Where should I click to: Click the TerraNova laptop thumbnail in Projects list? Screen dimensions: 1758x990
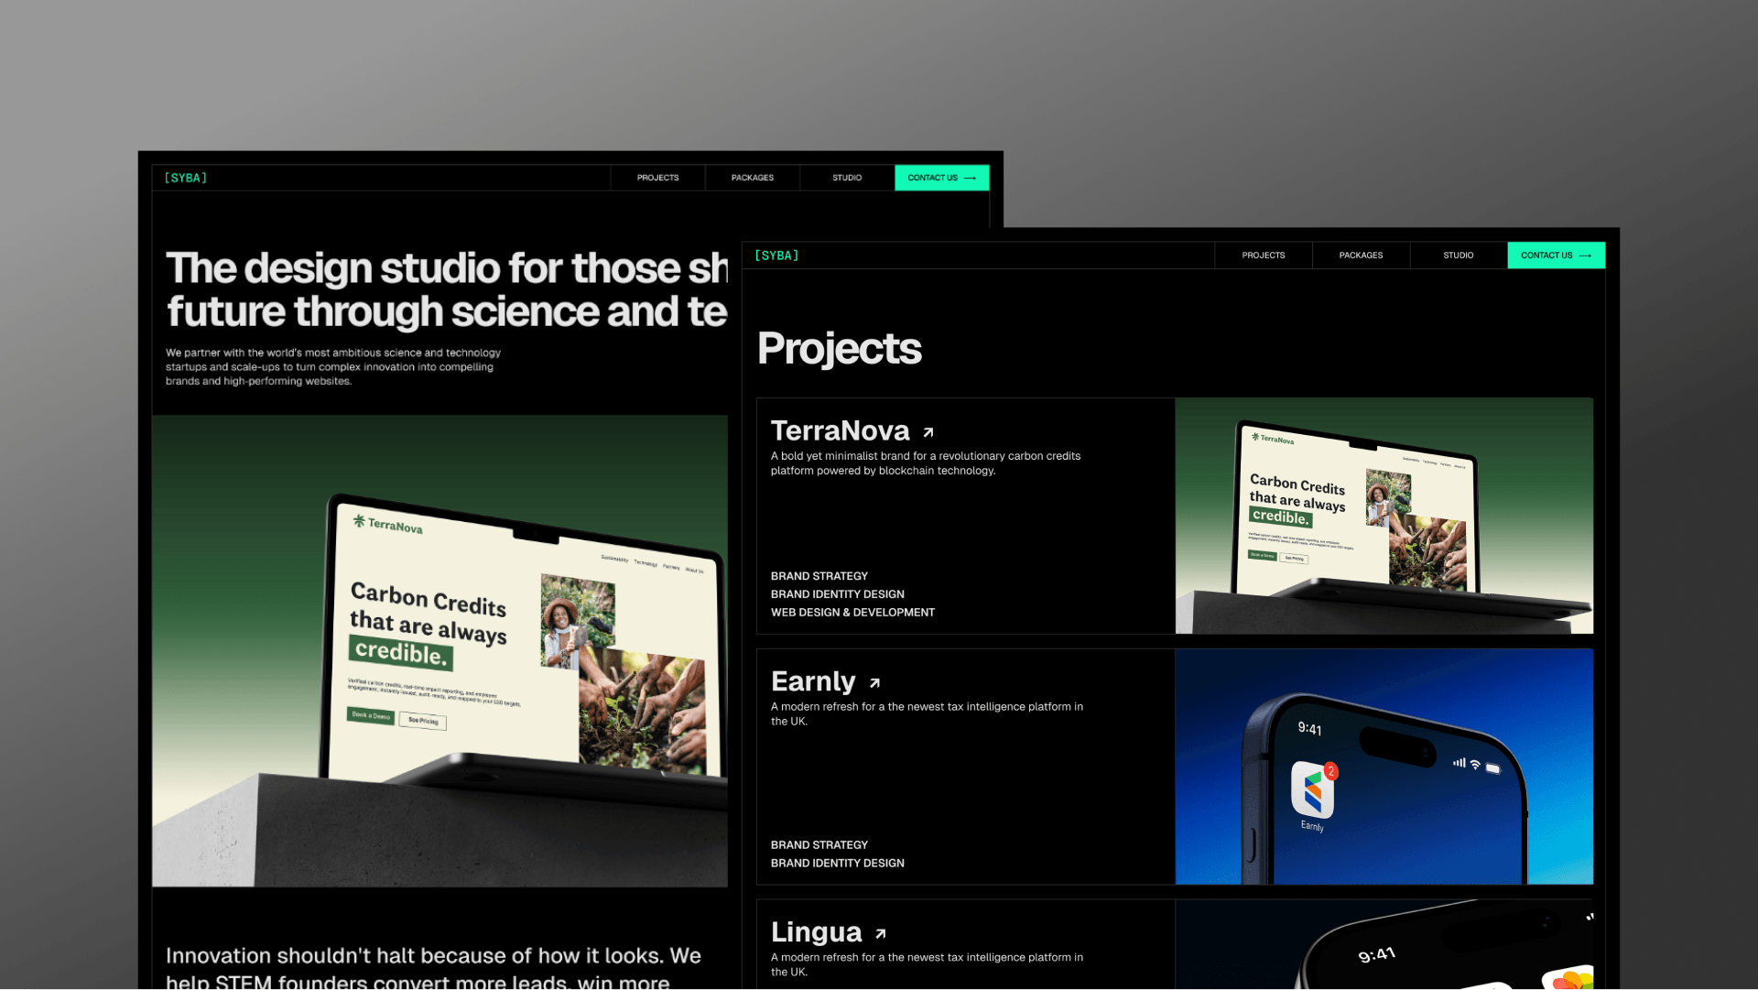[x=1384, y=516]
